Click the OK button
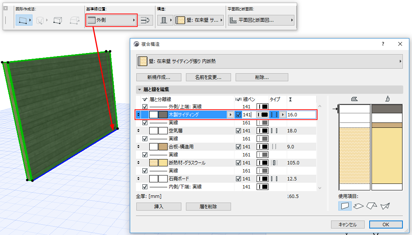 [x=386, y=224]
